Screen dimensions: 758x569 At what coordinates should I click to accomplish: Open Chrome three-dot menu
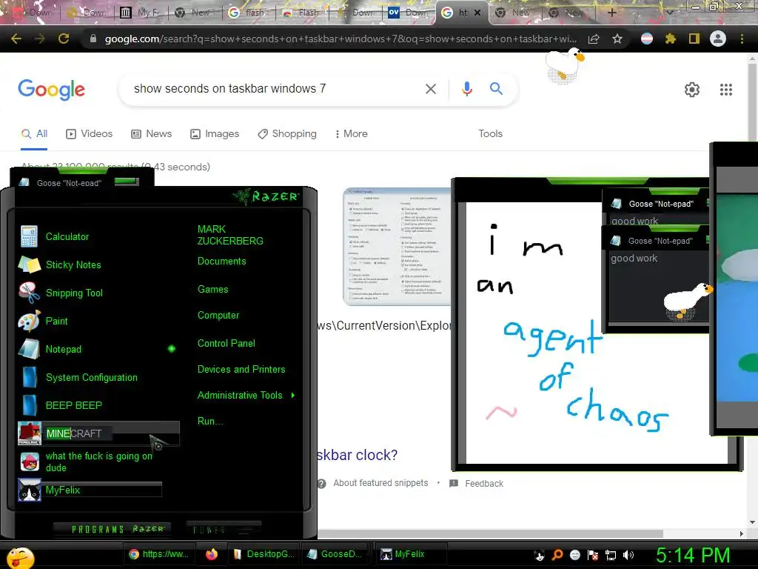(x=742, y=39)
